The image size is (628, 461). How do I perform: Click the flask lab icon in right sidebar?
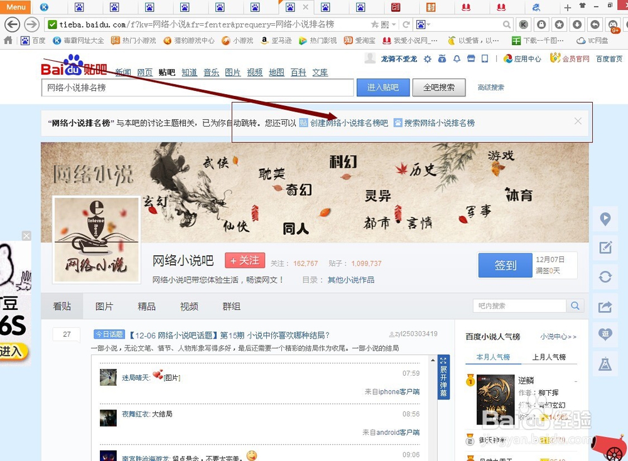605,364
